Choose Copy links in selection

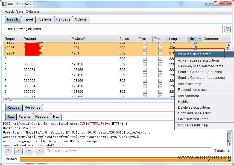(204, 113)
